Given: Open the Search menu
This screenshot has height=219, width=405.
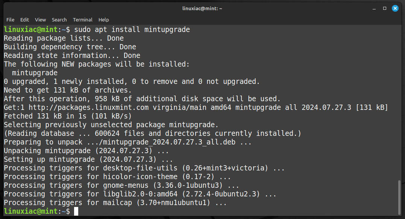Looking at the screenshot, I should [x=59, y=20].
